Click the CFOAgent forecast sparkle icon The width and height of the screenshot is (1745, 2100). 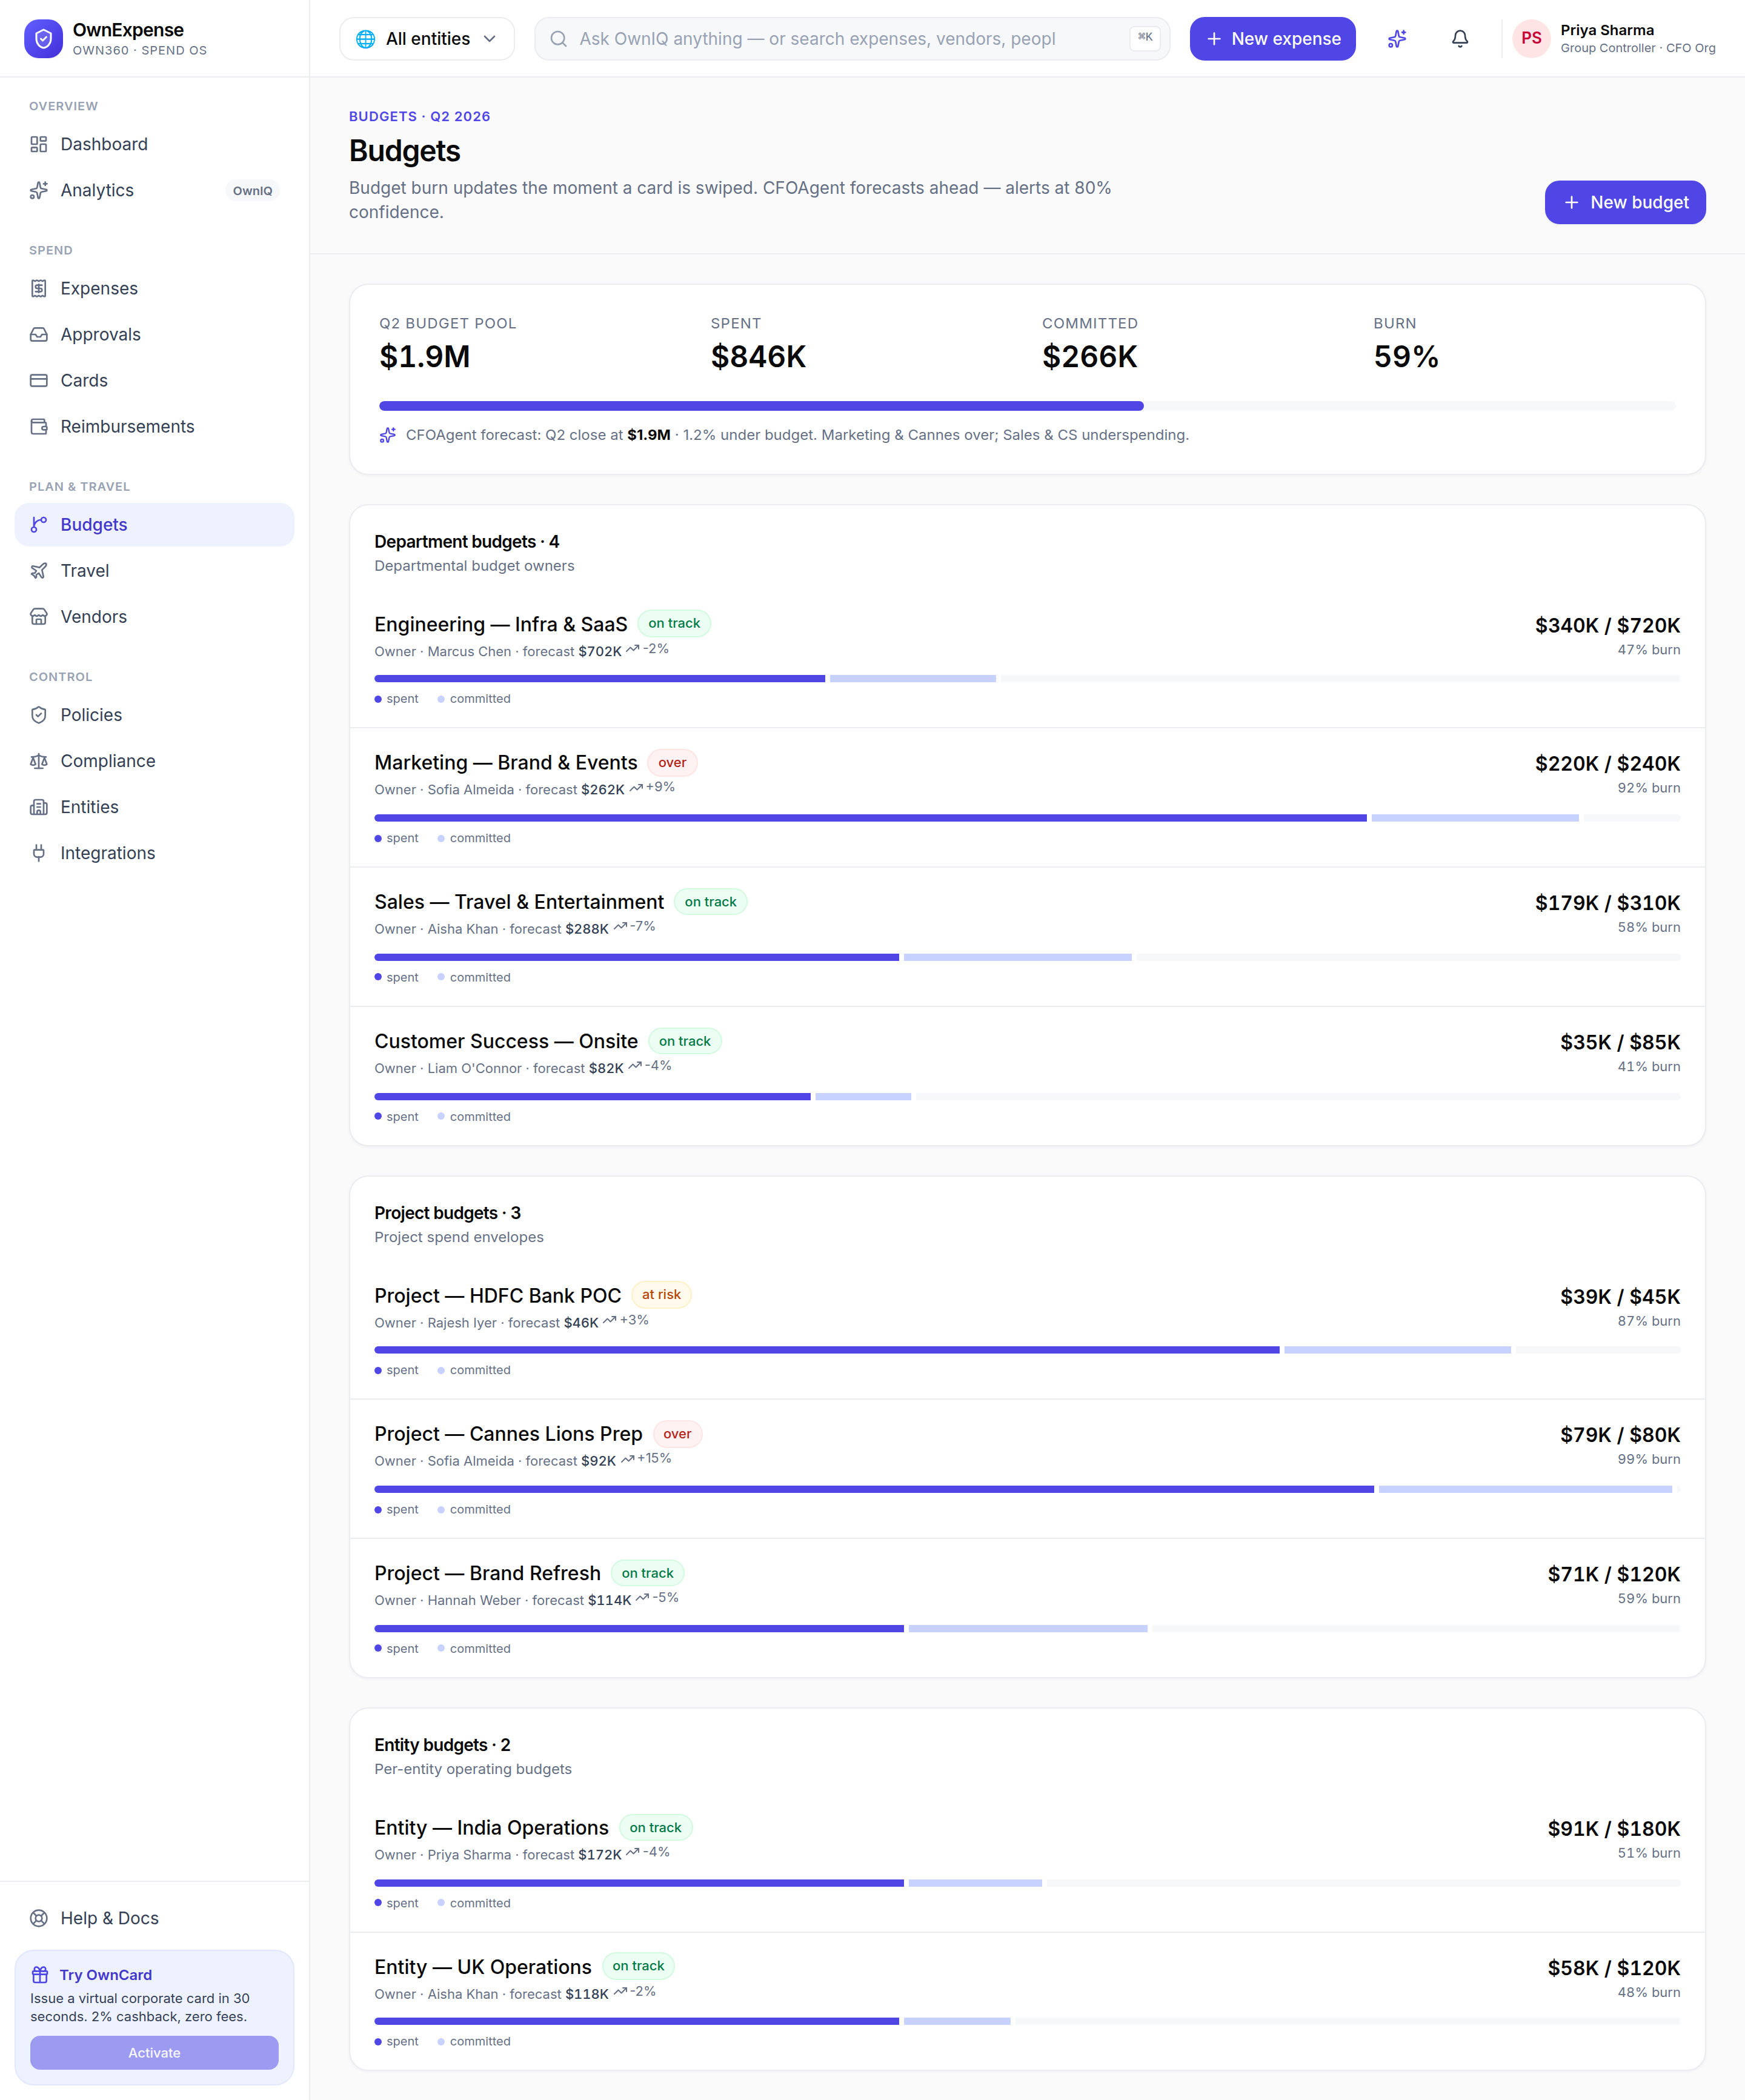(x=388, y=435)
